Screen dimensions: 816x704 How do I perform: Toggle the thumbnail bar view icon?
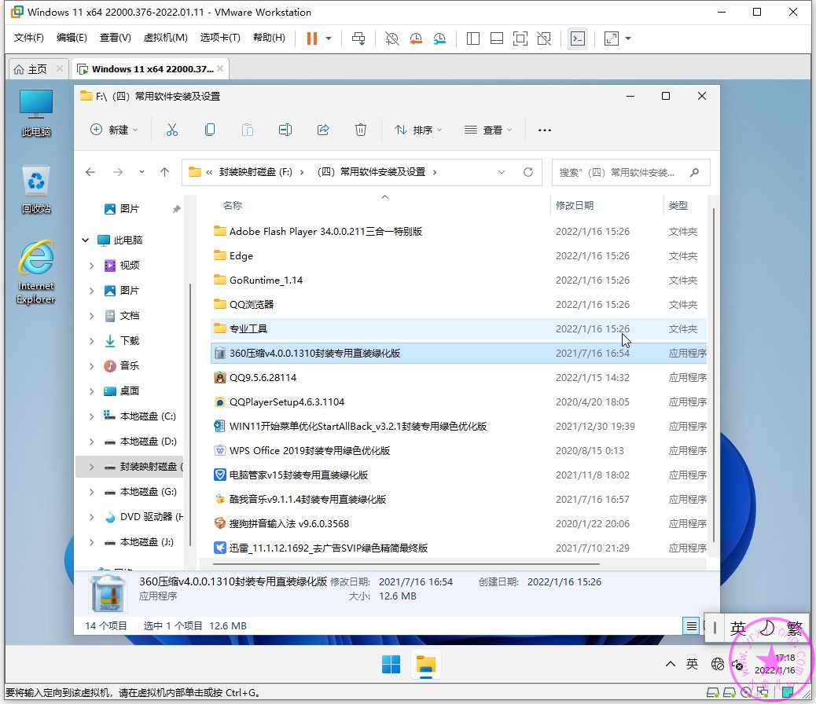497,38
